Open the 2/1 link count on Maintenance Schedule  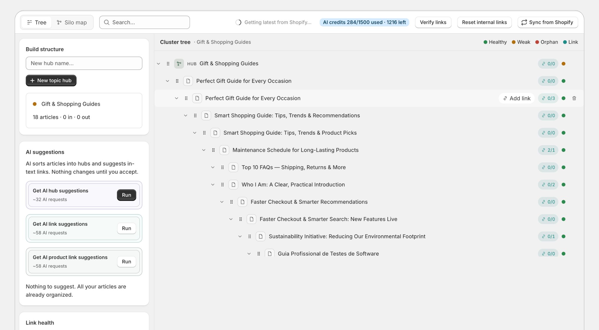[x=548, y=150]
